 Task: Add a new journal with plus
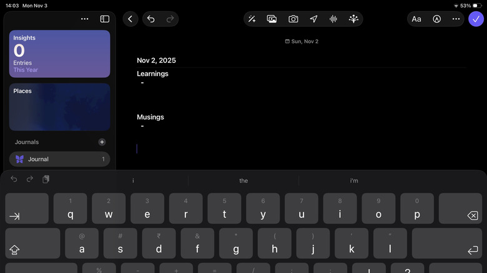pyautogui.click(x=102, y=142)
